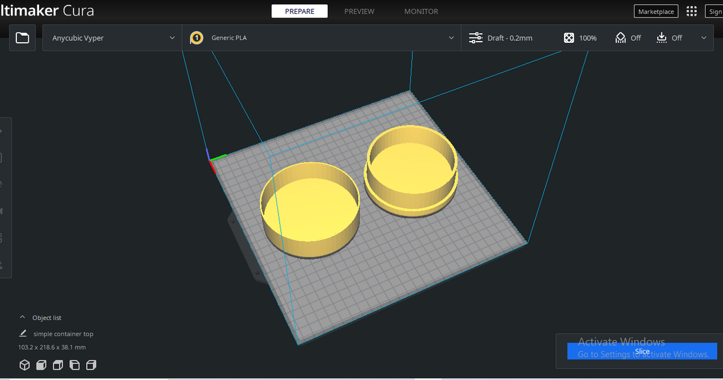Collapse the Object list panel
The height and width of the screenshot is (380, 723).
pyautogui.click(x=22, y=318)
